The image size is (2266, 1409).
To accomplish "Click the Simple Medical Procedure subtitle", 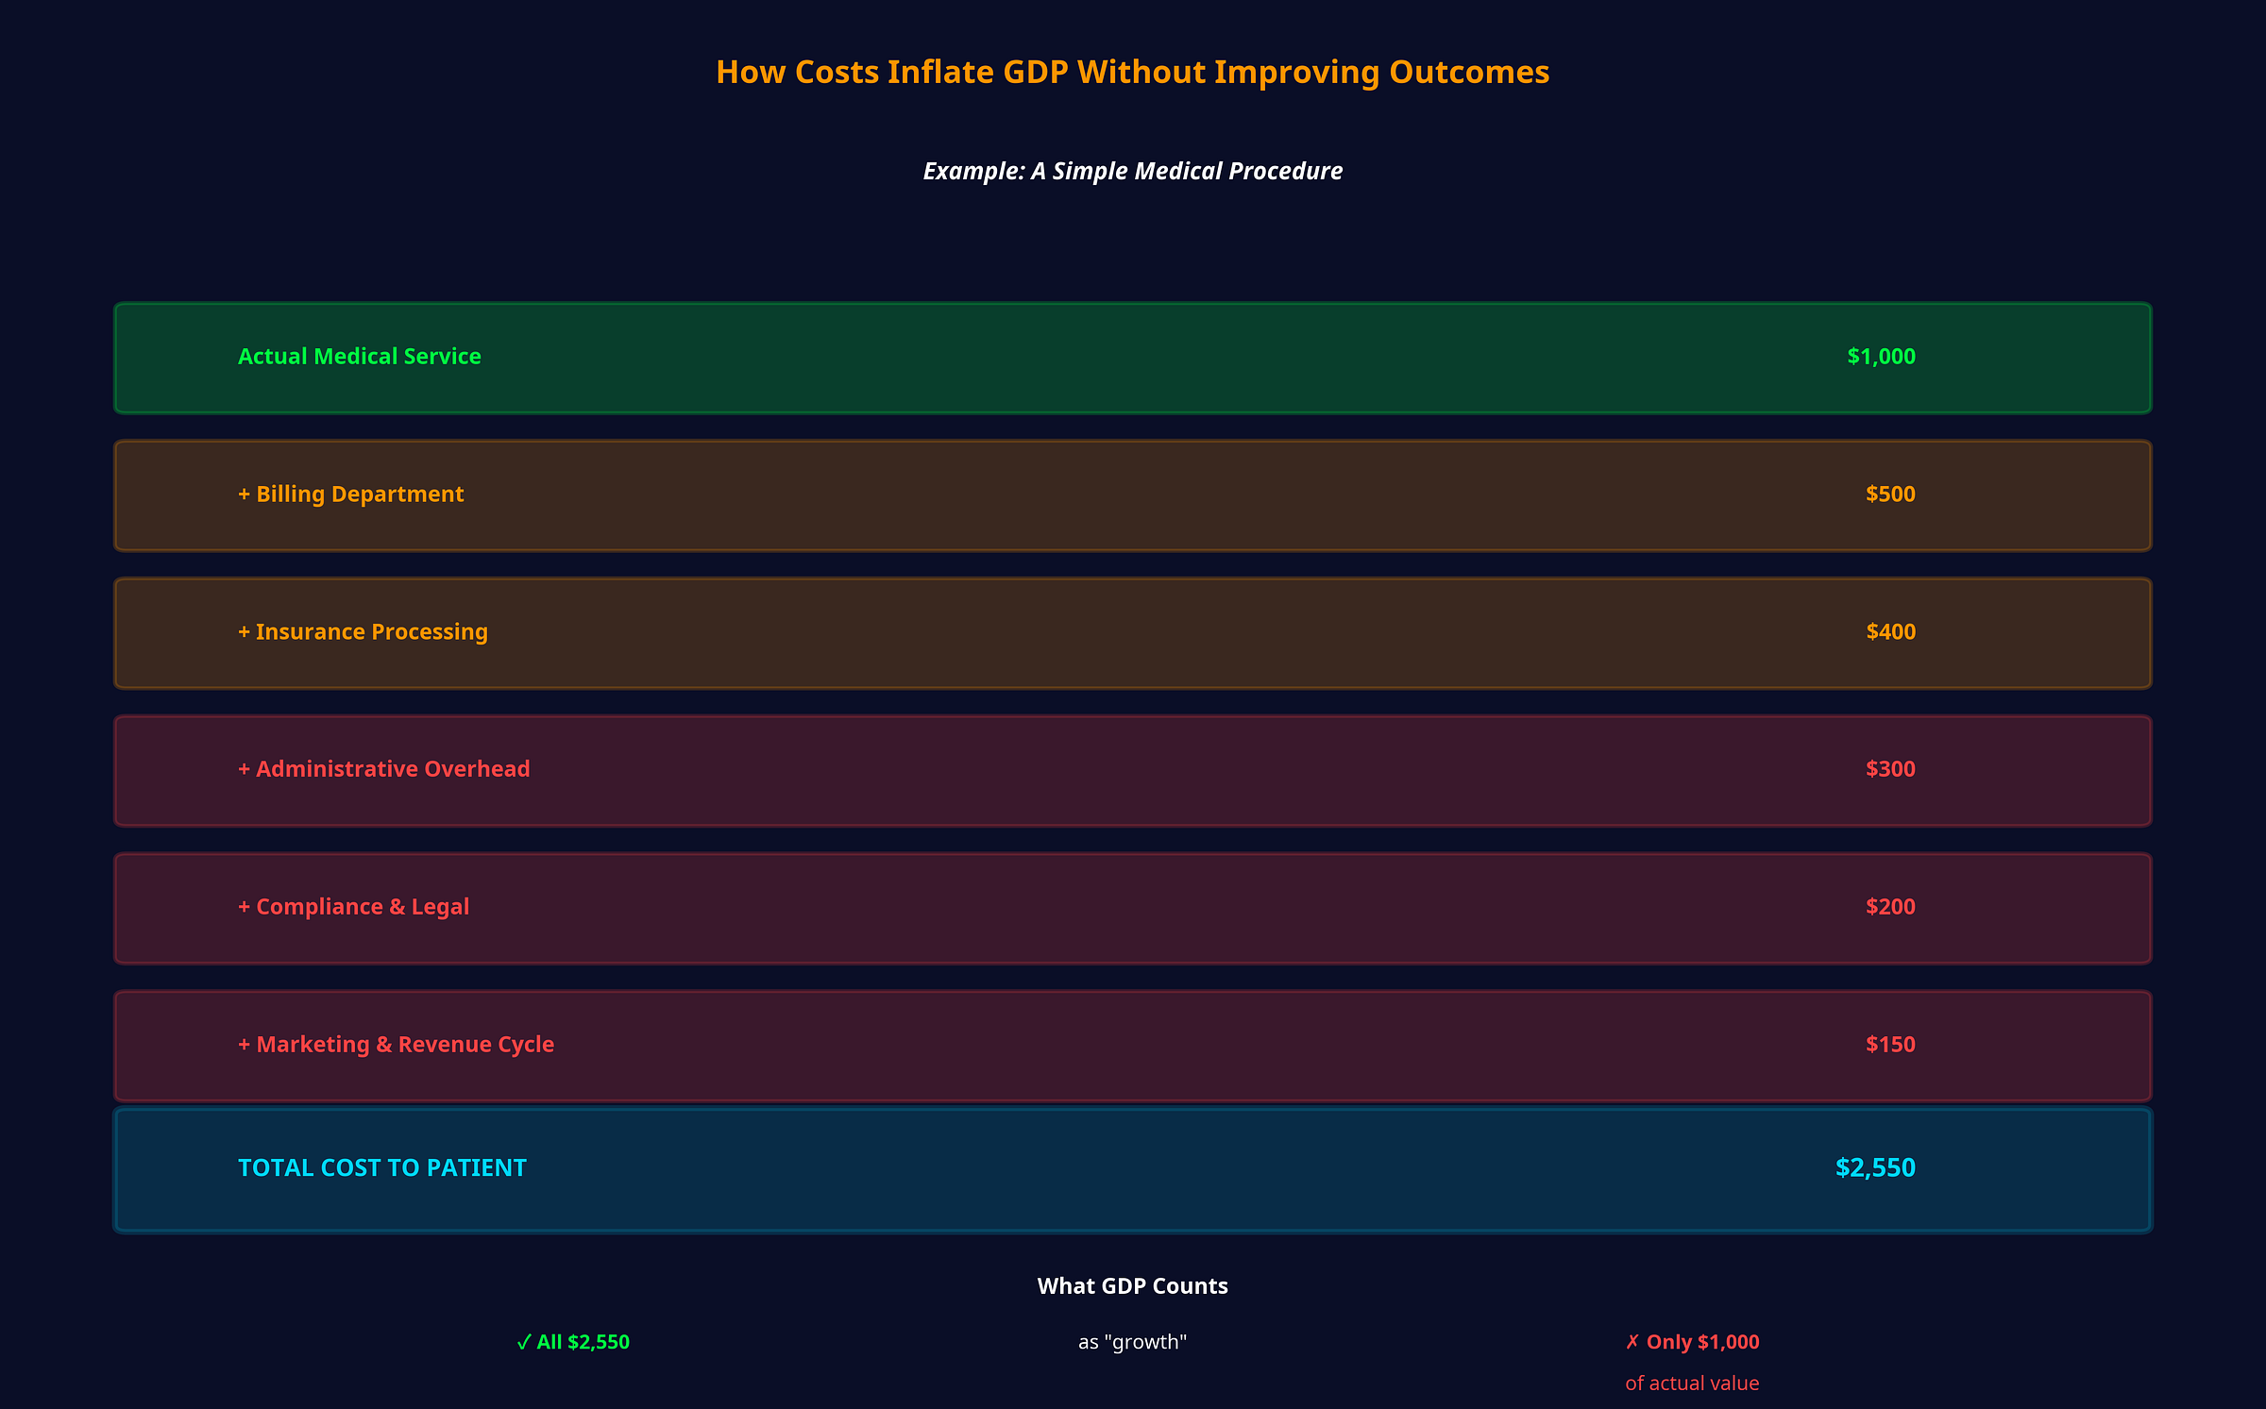I will [x=1132, y=171].
